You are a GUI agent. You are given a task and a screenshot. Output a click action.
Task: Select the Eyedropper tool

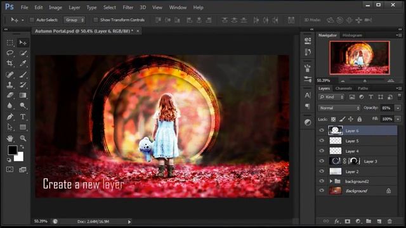click(x=23, y=63)
